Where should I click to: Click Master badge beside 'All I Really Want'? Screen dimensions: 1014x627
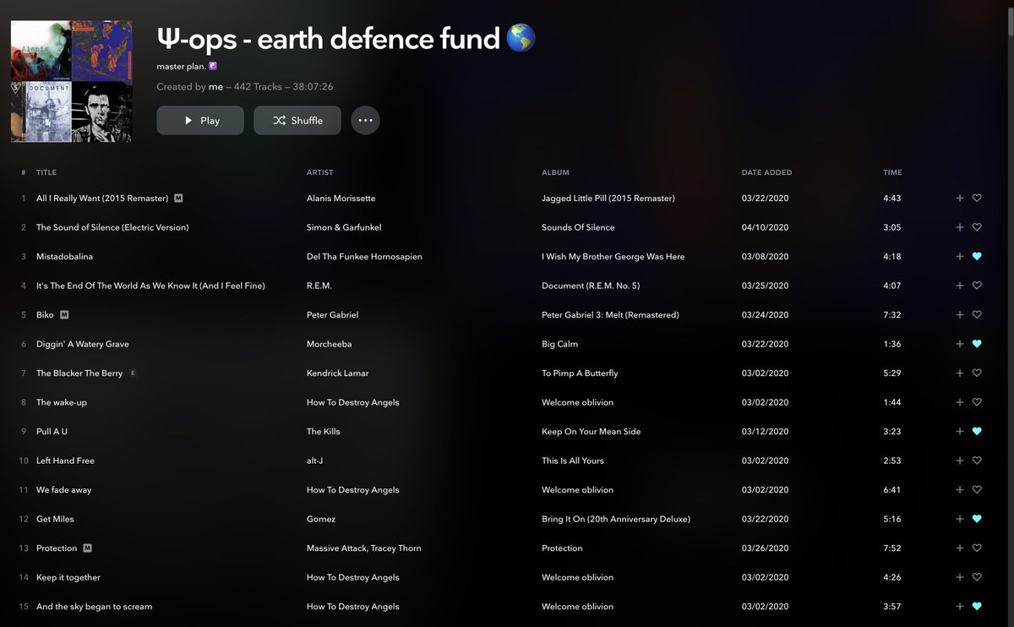pos(178,199)
